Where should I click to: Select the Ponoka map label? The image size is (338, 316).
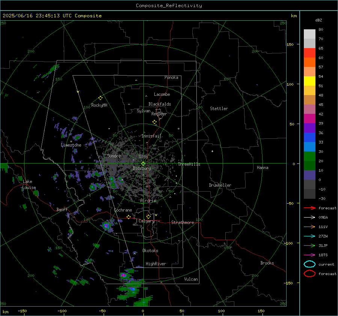pos(171,77)
